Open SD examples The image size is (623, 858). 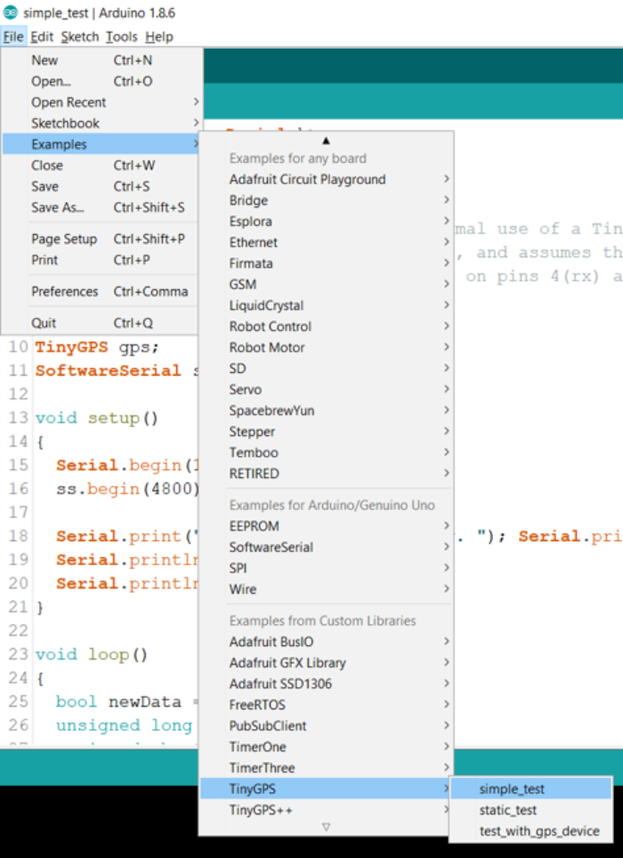coord(326,368)
